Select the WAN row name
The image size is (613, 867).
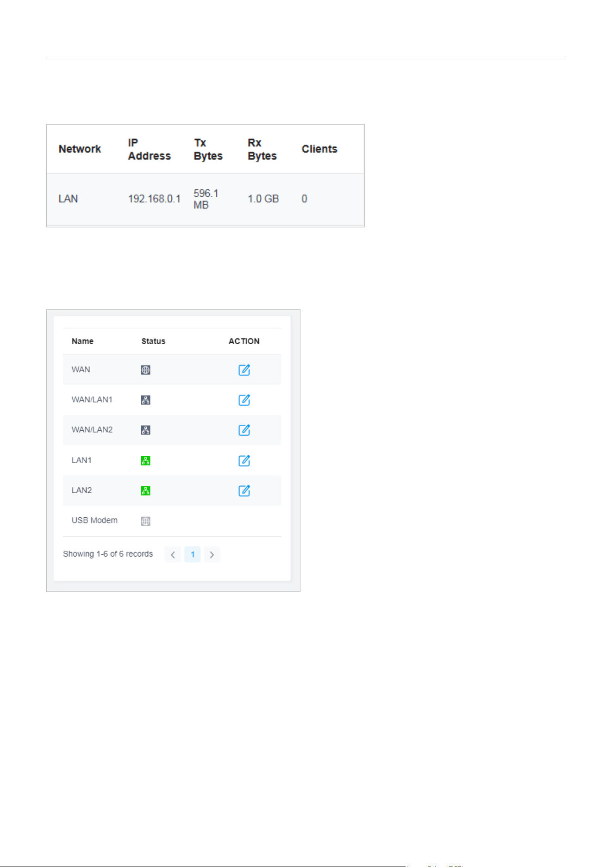click(x=81, y=370)
